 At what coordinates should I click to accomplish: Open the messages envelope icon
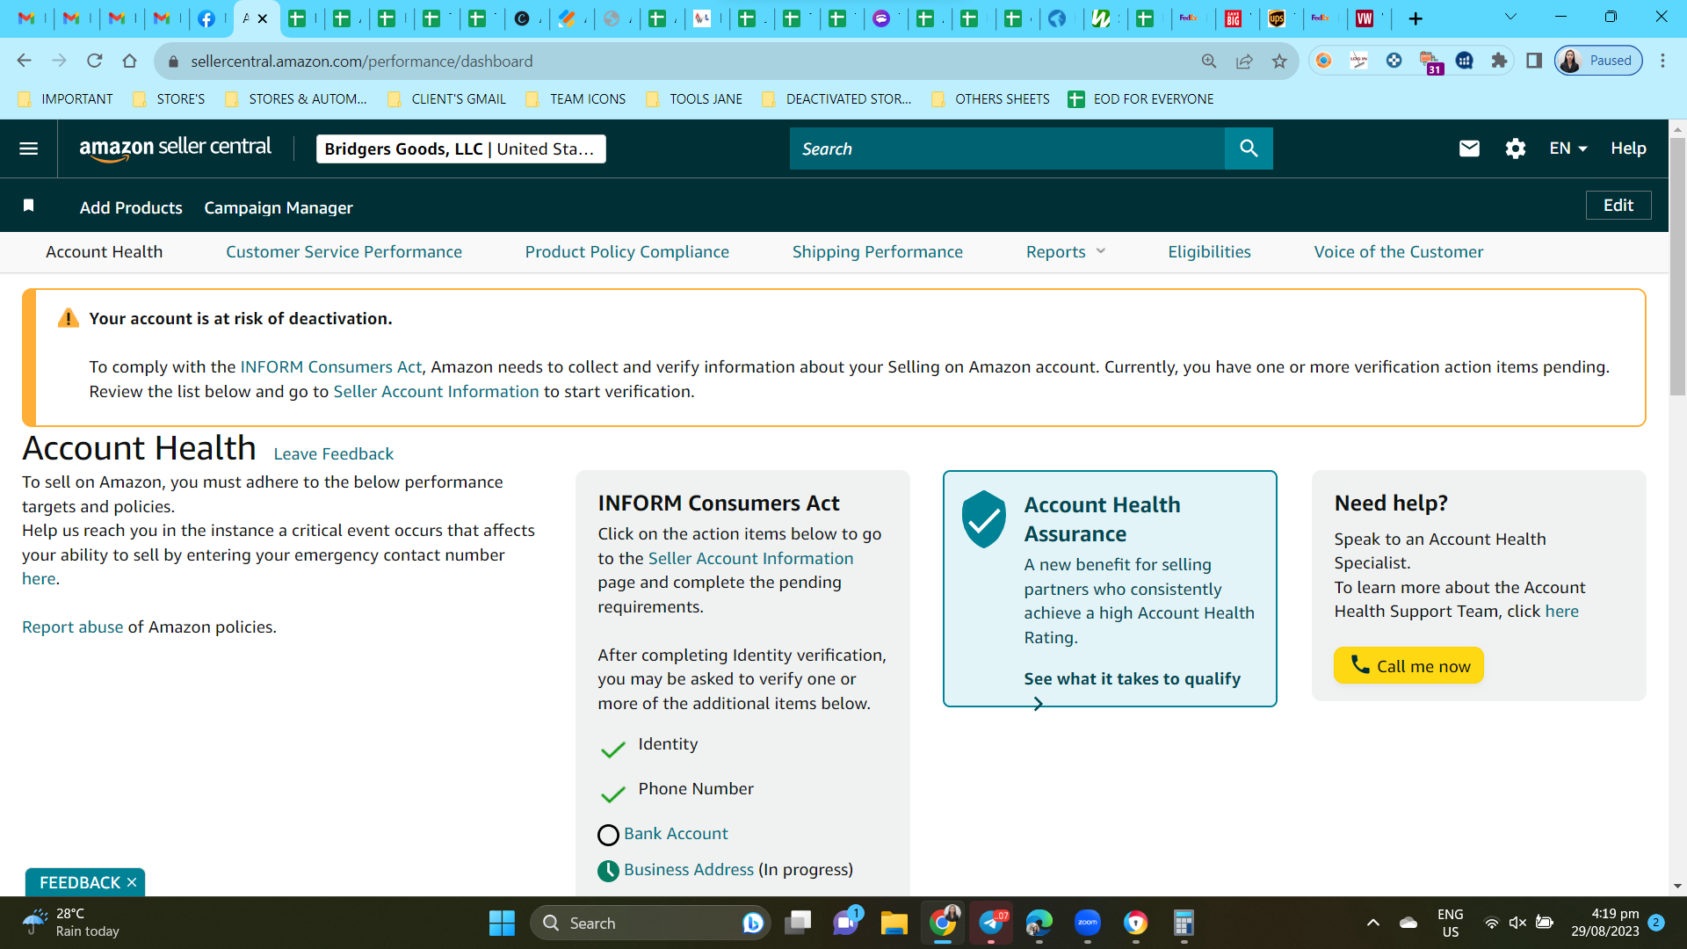pyautogui.click(x=1469, y=149)
